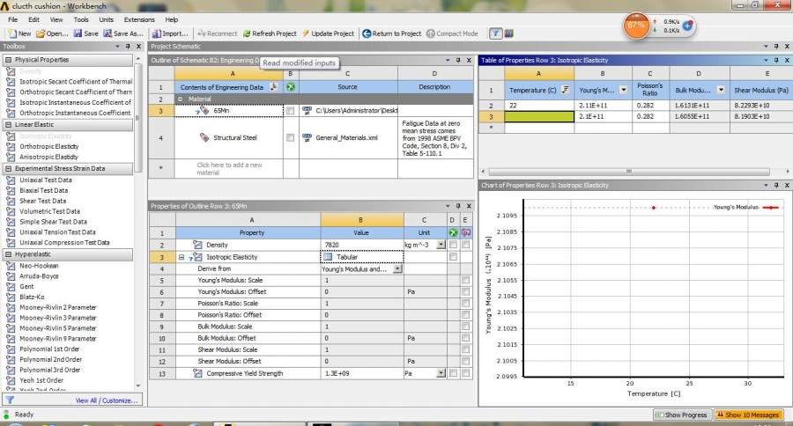Click Return to Project toolbar button
This screenshot has height=426, width=793.
click(391, 33)
